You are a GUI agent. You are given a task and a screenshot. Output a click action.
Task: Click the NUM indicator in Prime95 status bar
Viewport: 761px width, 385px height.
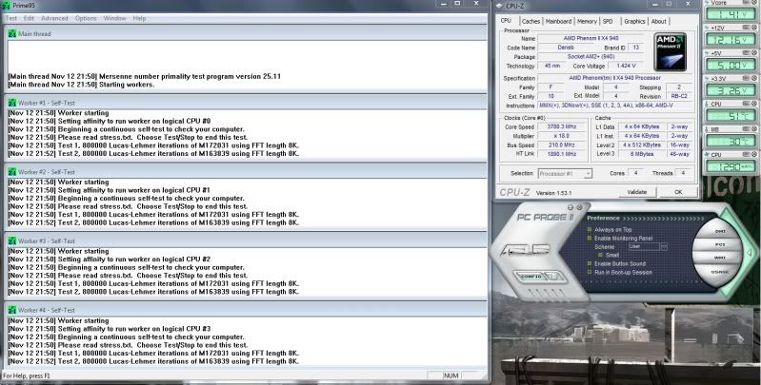tap(451, 375)
